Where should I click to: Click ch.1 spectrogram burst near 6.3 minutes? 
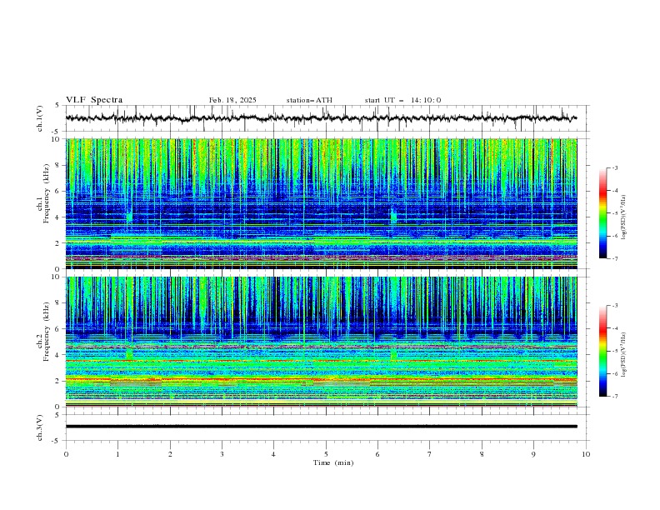[x=393, y=217]
